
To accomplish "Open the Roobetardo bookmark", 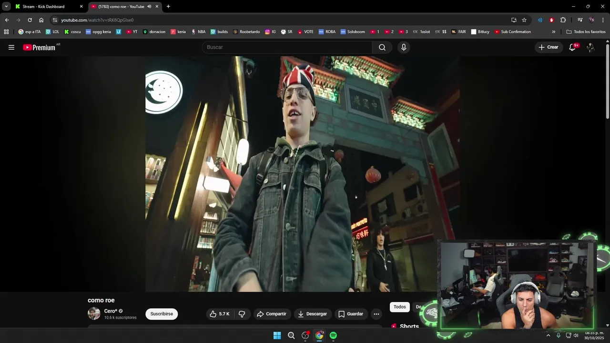I will pos(246,32).
